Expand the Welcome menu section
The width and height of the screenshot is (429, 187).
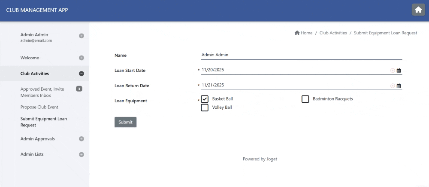(82, 58)
